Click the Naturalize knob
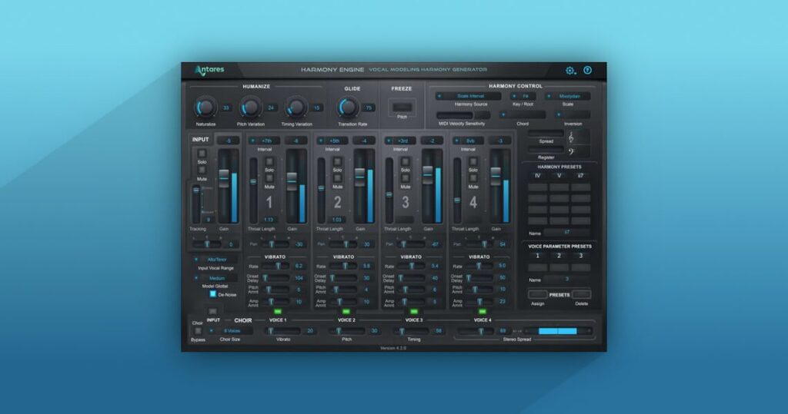Screen dimensions: 788x414 205,108
